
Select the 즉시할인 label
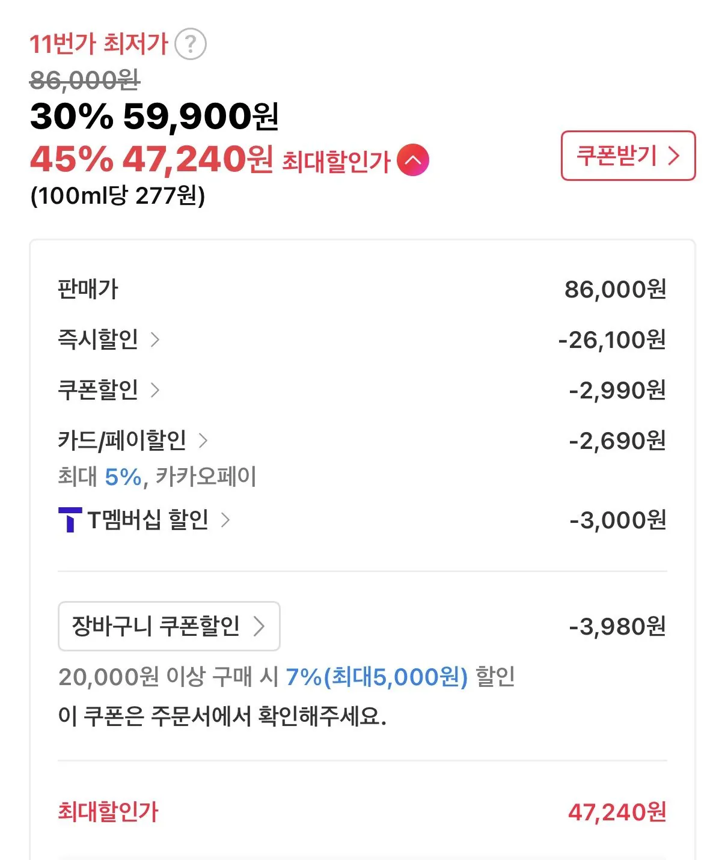pyautogui.click(x=98, y=340)
